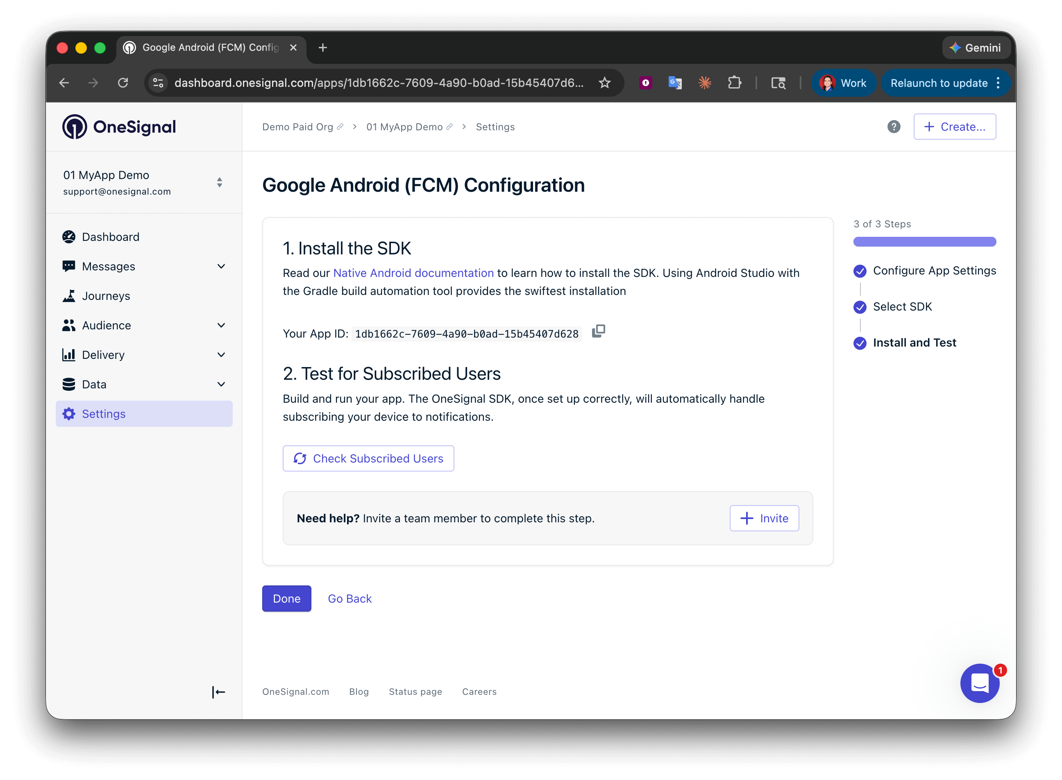The width and height of the screenshot is (1062, 780).
Task: Open the Settings section icon
Action: pyautogui.click(x=69, y=414)
